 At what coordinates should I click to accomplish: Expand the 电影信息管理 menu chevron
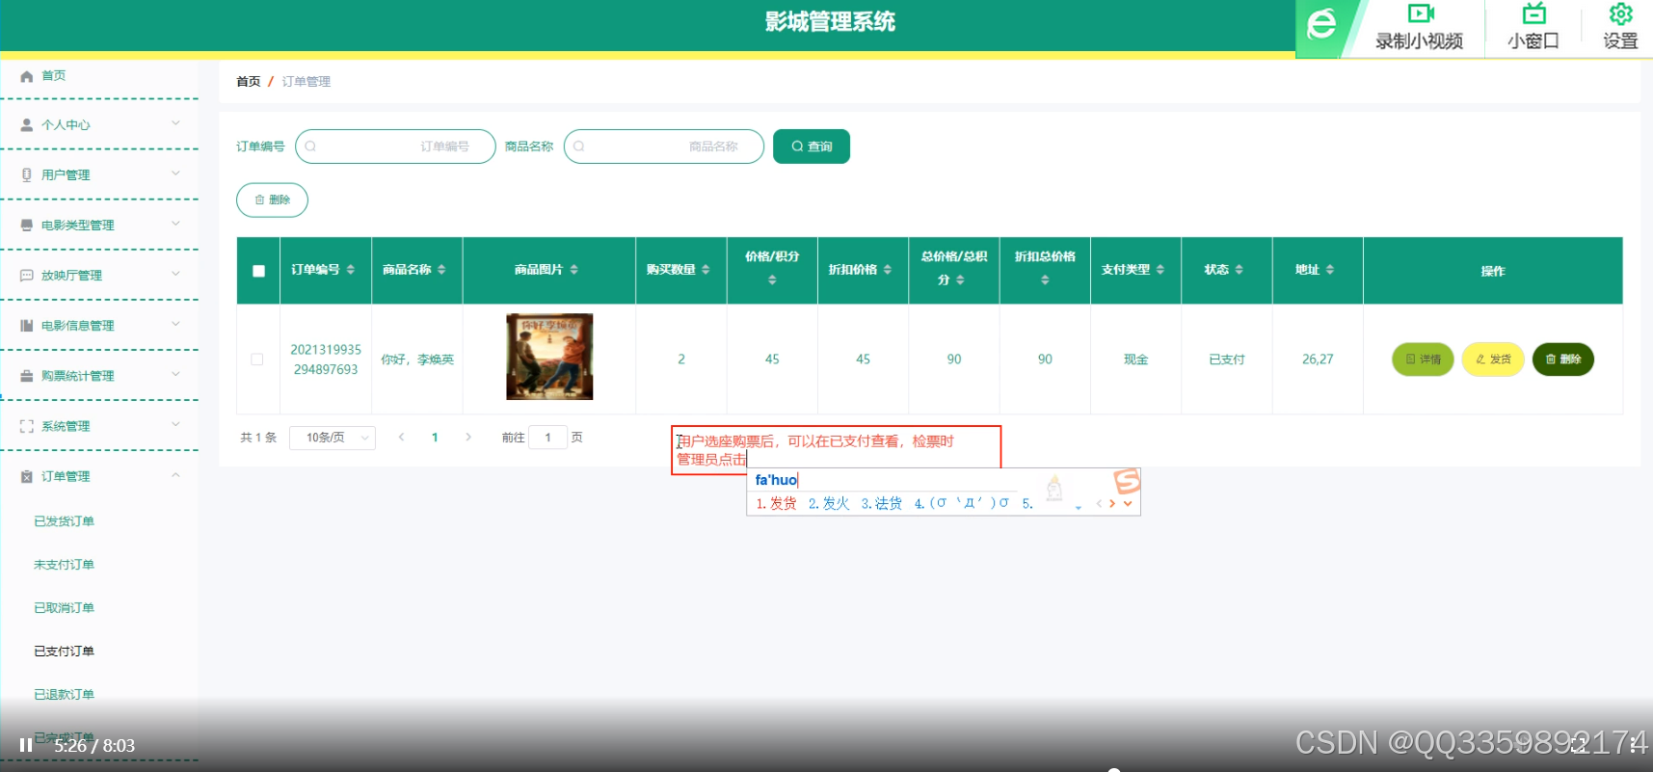(x=175, y=324)
